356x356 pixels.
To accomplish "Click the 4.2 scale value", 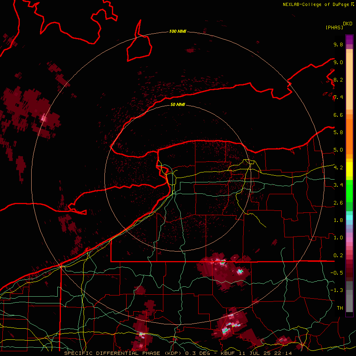I will pos(338,168).
